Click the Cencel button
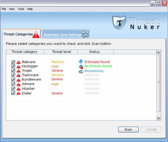Image resolution: width=168 pixels, height=142 pixels. tap(151, 130)
